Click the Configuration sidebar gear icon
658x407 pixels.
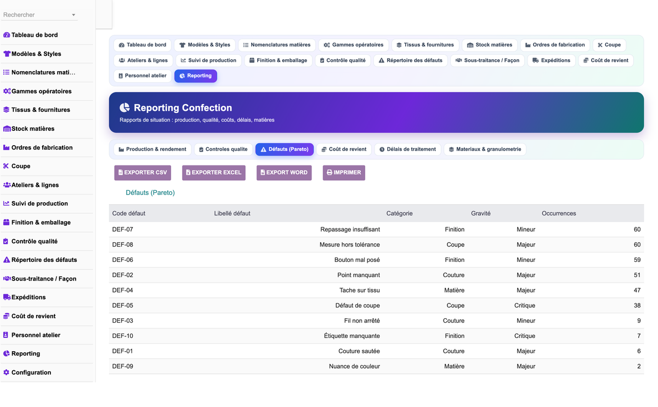click(7, 372)
